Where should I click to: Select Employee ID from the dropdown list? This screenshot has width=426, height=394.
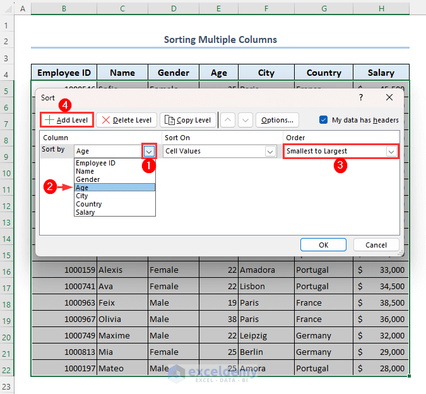click(95, 163)
